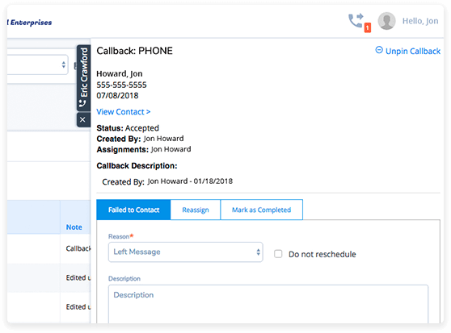Viewport: 451px width, 333px height.
Task: Click the Unpin Callback minus-circle icon
Action: click(x=379, y=50)
